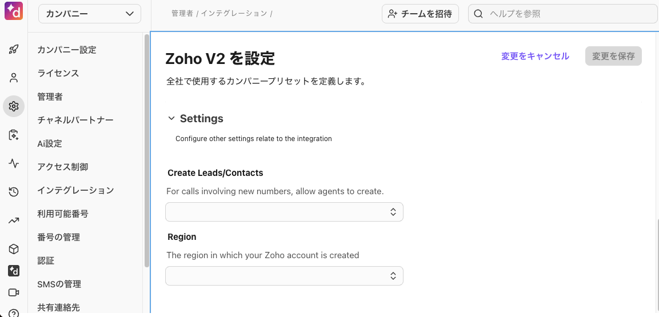Open the Region dropdown
Screen dimensions: 659x317
click(284, 276)
